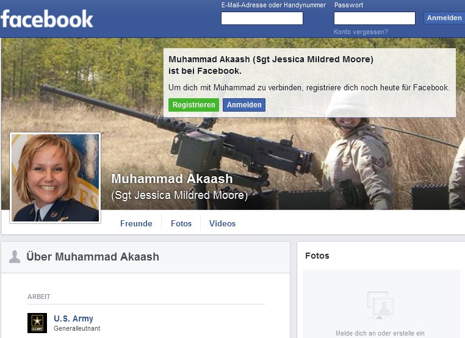Viewport: 465px width, 338px height.
Task: Open the profile picture thumbnail
Action: [55, 178]
